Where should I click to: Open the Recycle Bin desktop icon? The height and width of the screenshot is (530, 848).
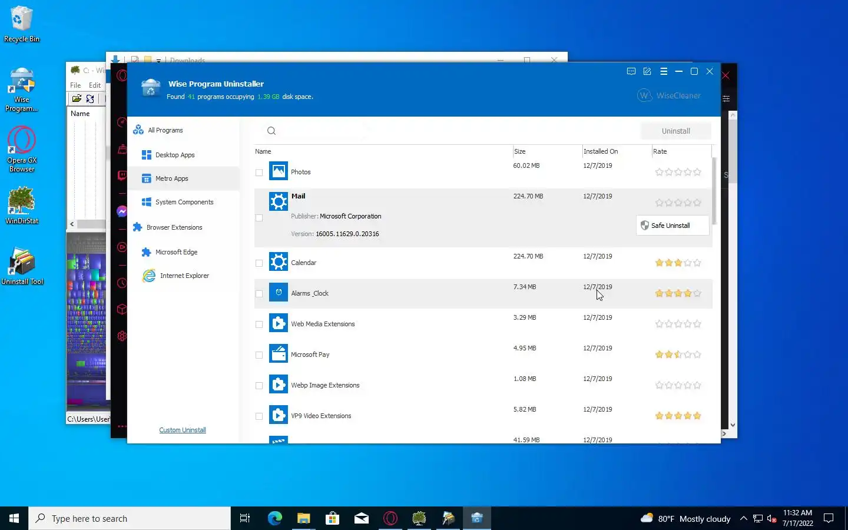pos(22,24)
